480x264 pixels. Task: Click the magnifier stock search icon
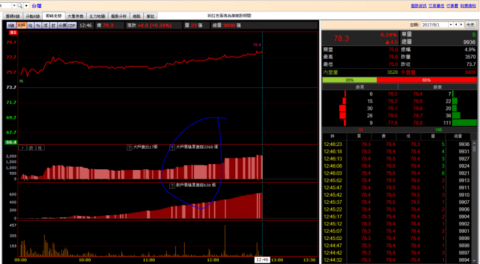(x=20, y=6)
